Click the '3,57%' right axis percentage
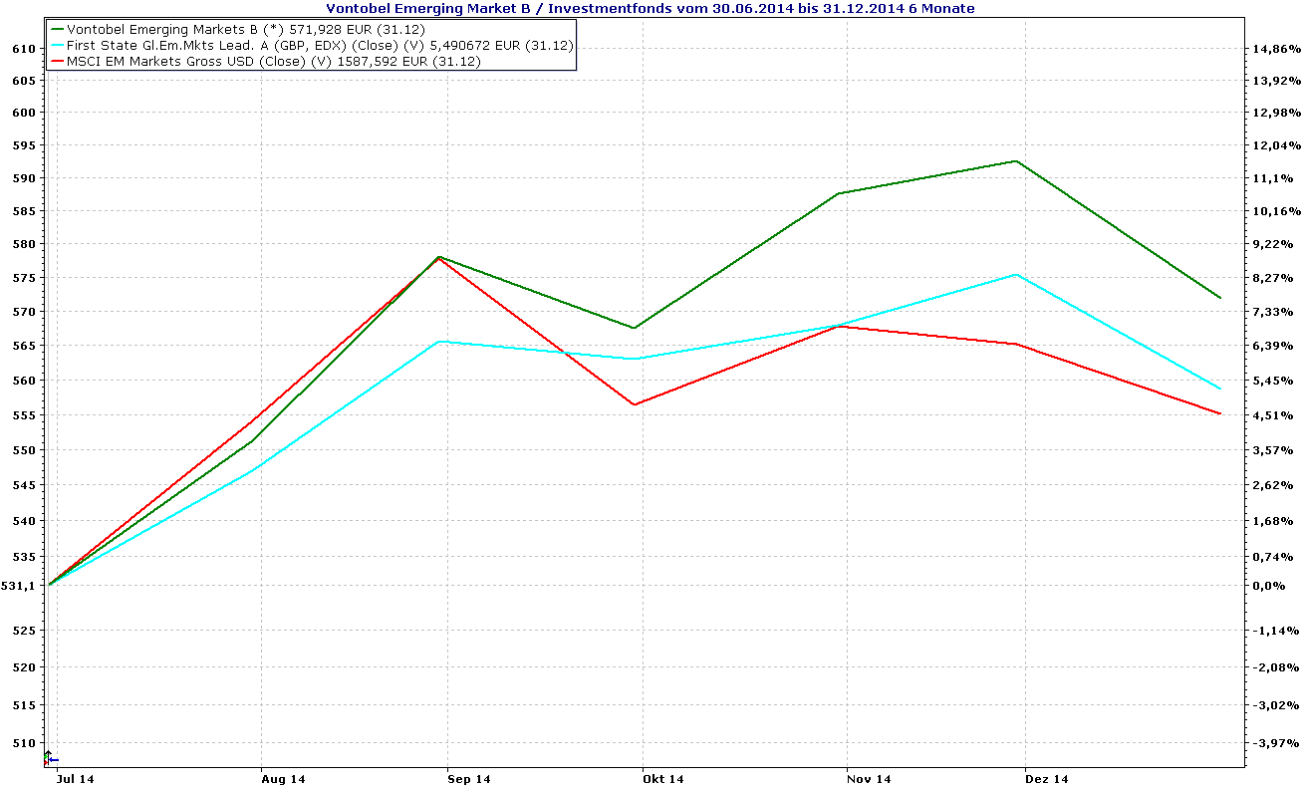 pyautogui.click(x=1271, y=450)
